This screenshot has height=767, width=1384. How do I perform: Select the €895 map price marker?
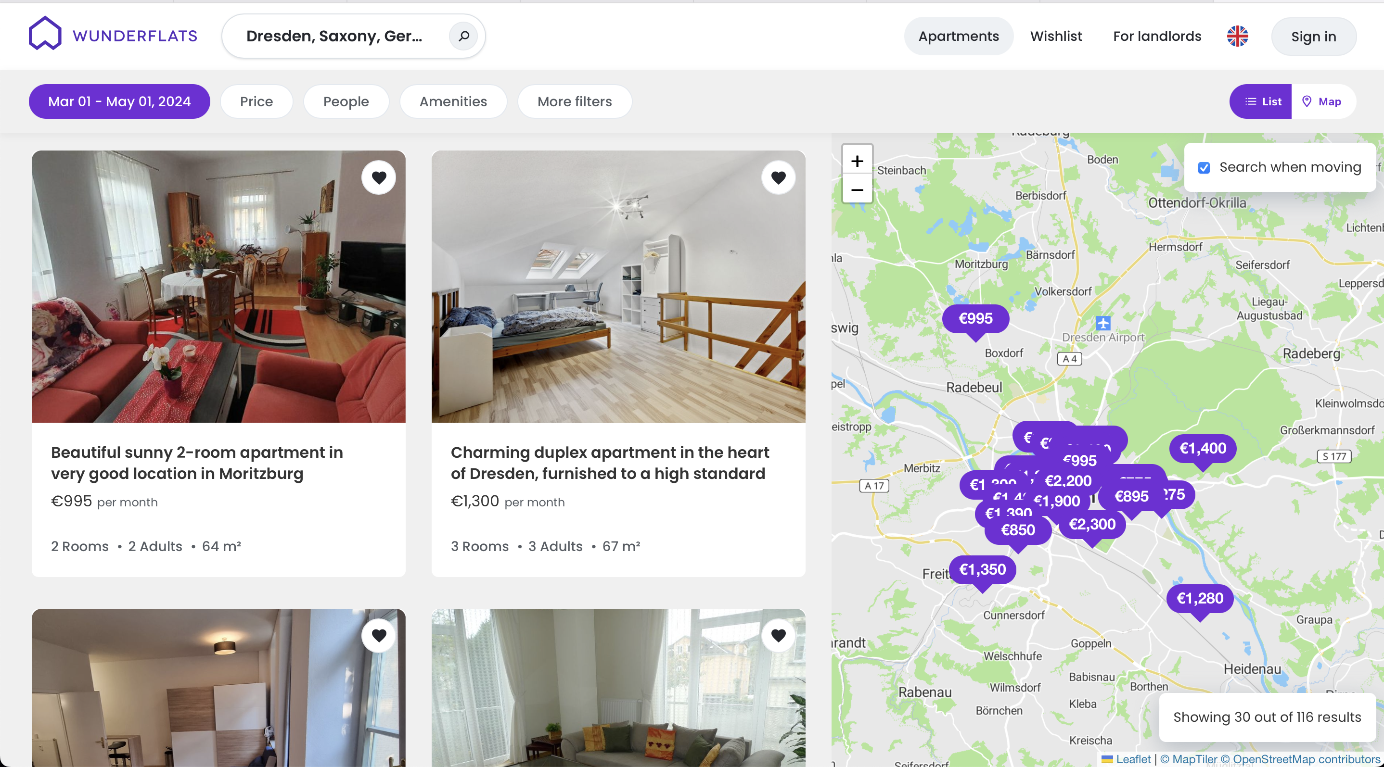[1131, 496]
